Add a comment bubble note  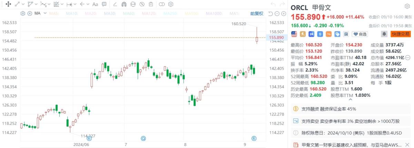point(104,4)
